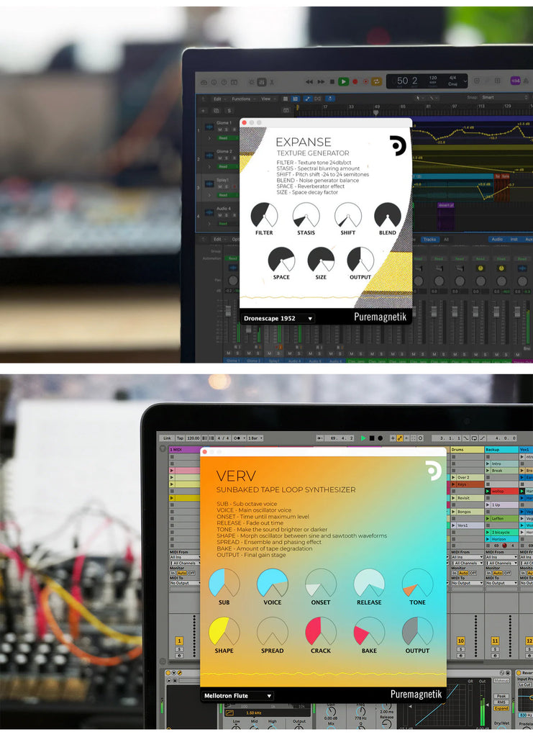Viewport: 533px width, 737px height.
Task: Click Logic's purple 1234 count-in button
Action: coord(515,81)
